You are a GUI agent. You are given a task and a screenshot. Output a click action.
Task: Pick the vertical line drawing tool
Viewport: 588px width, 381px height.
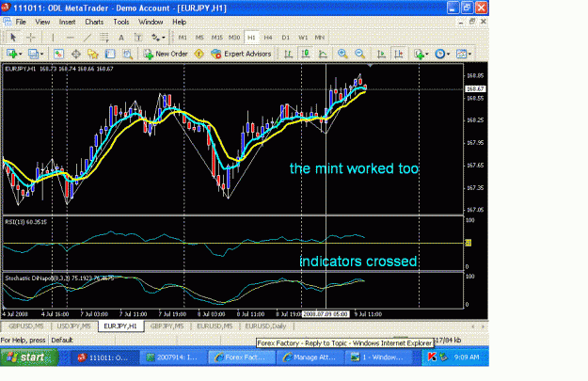click(x=53, y=38)
